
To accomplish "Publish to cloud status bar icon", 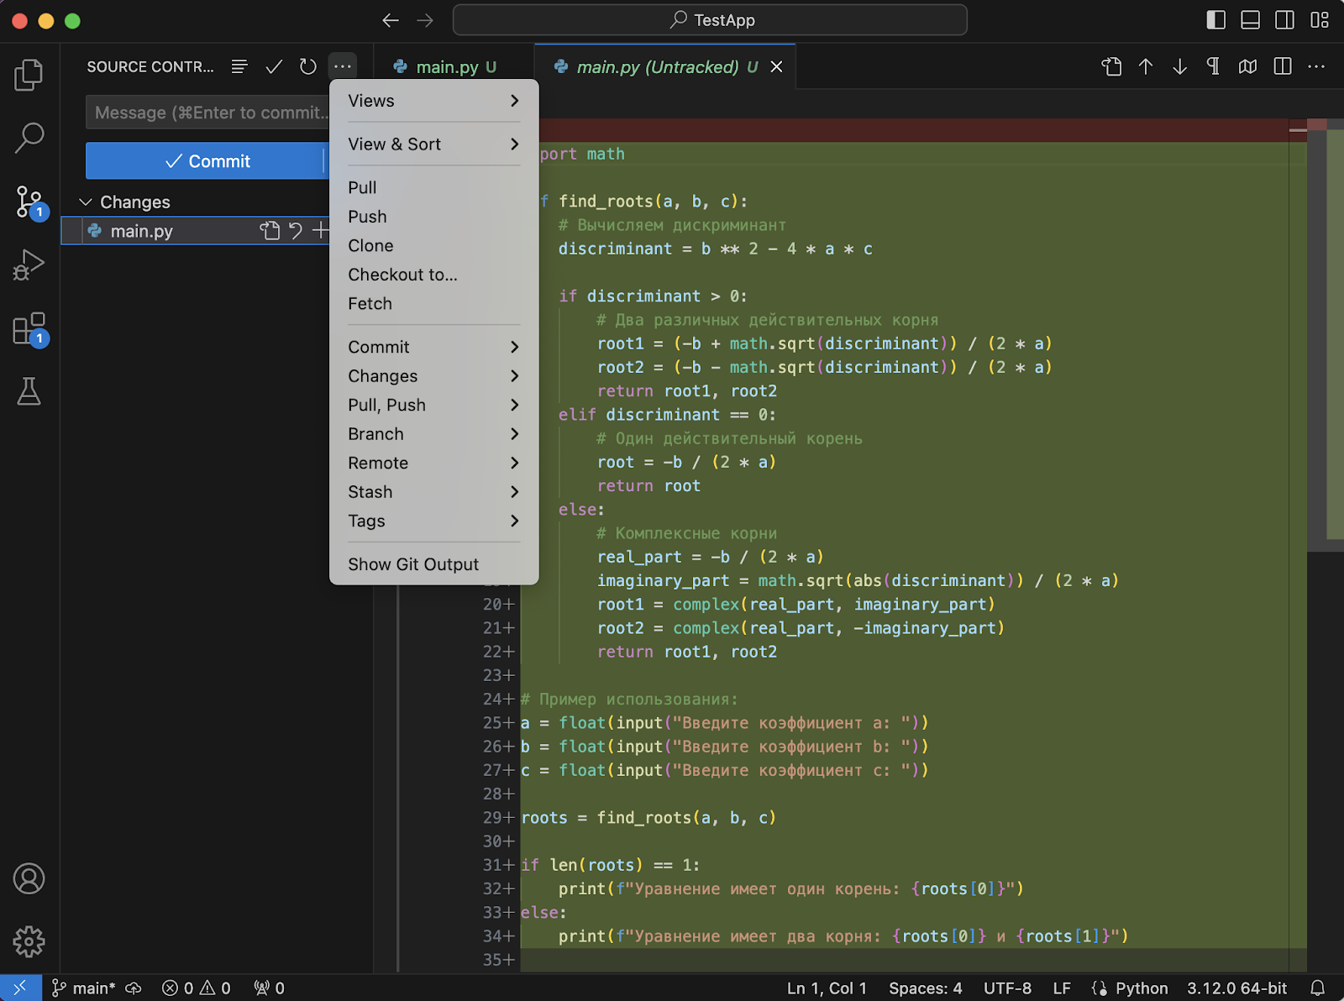I will [134, 988].
